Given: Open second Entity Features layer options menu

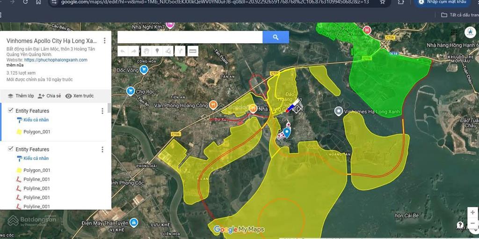Looking at the screenshot, I should pos(102,149).
